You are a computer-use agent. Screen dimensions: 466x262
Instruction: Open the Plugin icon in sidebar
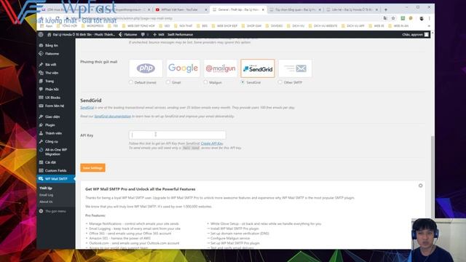tap(41, 125)
